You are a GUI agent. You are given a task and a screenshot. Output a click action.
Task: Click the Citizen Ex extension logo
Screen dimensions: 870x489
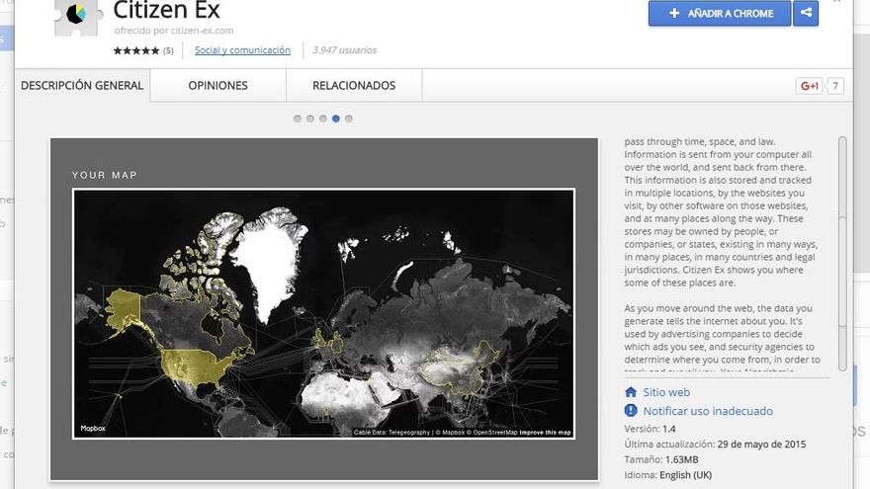point(74,16)
